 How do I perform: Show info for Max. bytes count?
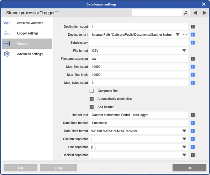point(193,83)
